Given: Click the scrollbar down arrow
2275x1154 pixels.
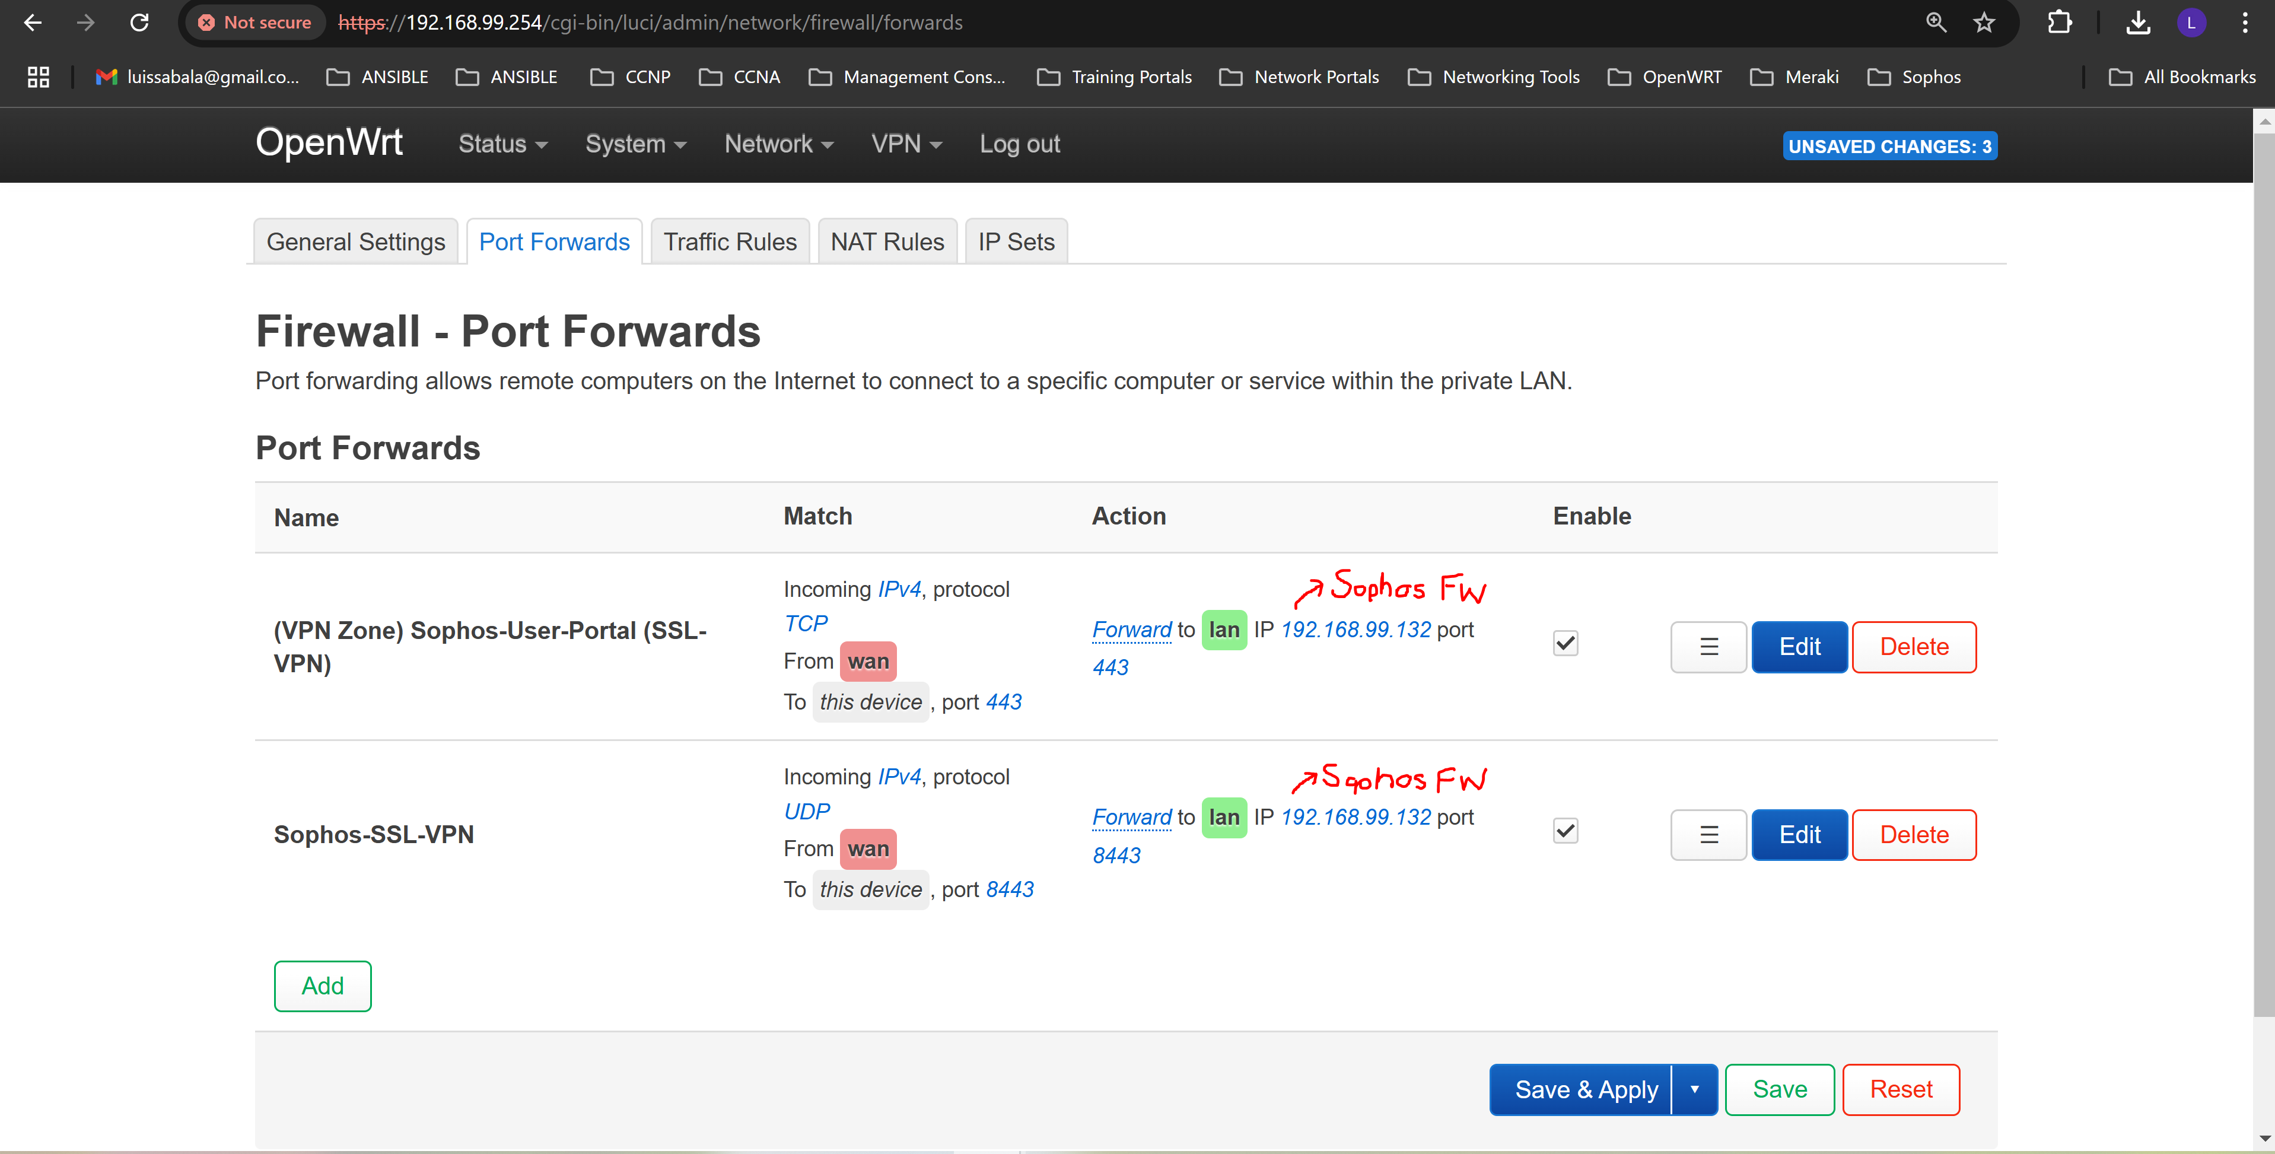Looking at the screenshot, I should coord(2264,1138).
